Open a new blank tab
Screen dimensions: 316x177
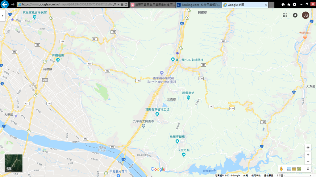click(x=272, y=5)
